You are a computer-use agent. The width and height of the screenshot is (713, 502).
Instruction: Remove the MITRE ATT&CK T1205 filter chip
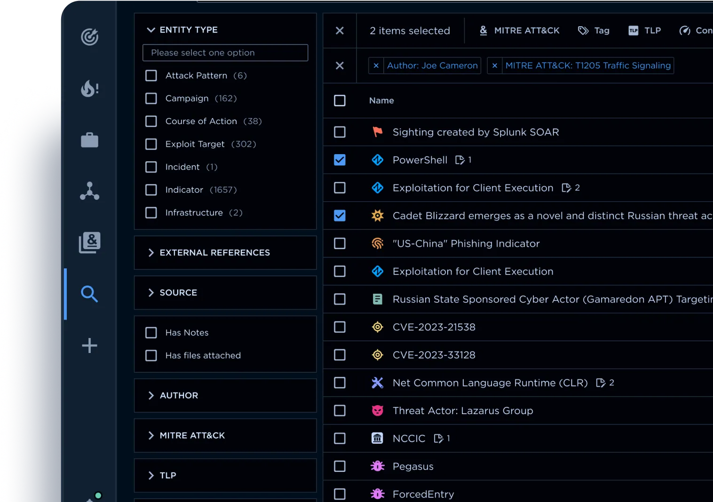pos(495,65)
